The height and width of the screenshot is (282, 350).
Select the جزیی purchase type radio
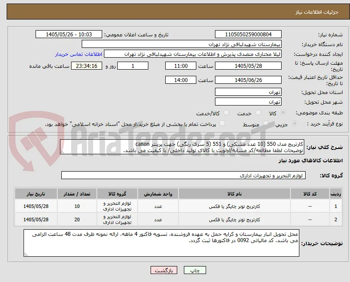[x=294, y=124]
